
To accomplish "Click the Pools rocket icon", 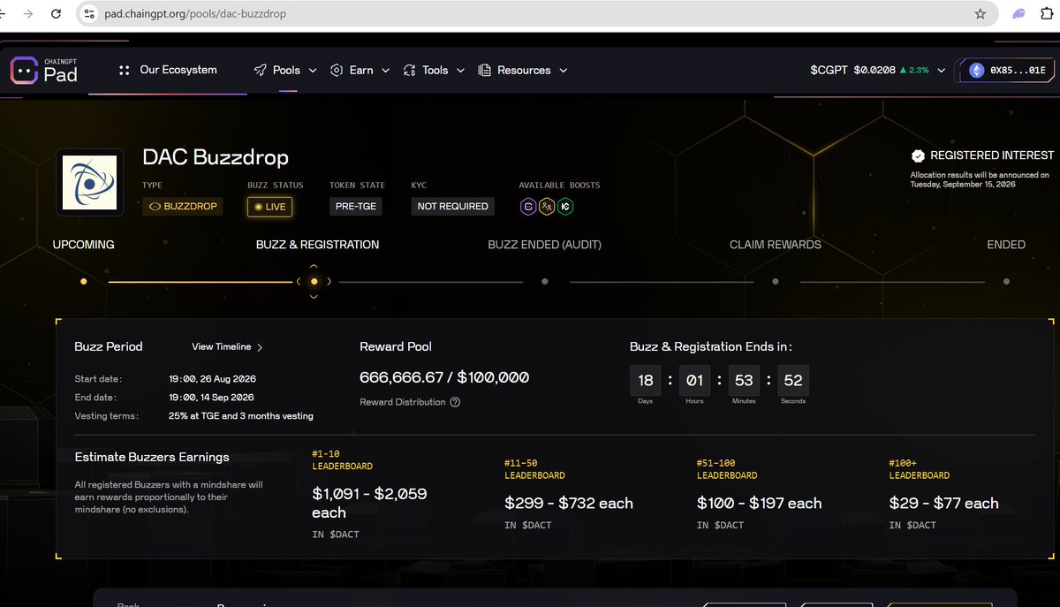I will (260, 71).
